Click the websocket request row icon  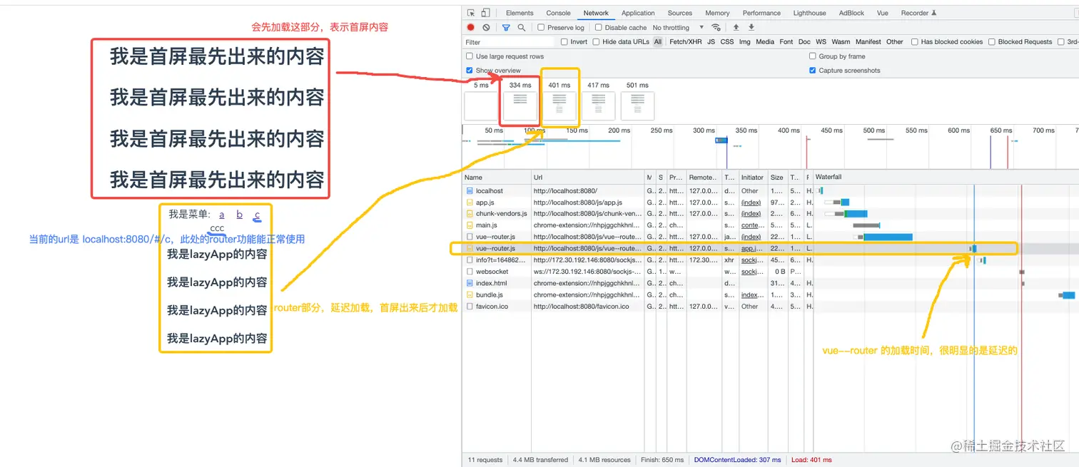pyautogui.click(x=470, y=272)
